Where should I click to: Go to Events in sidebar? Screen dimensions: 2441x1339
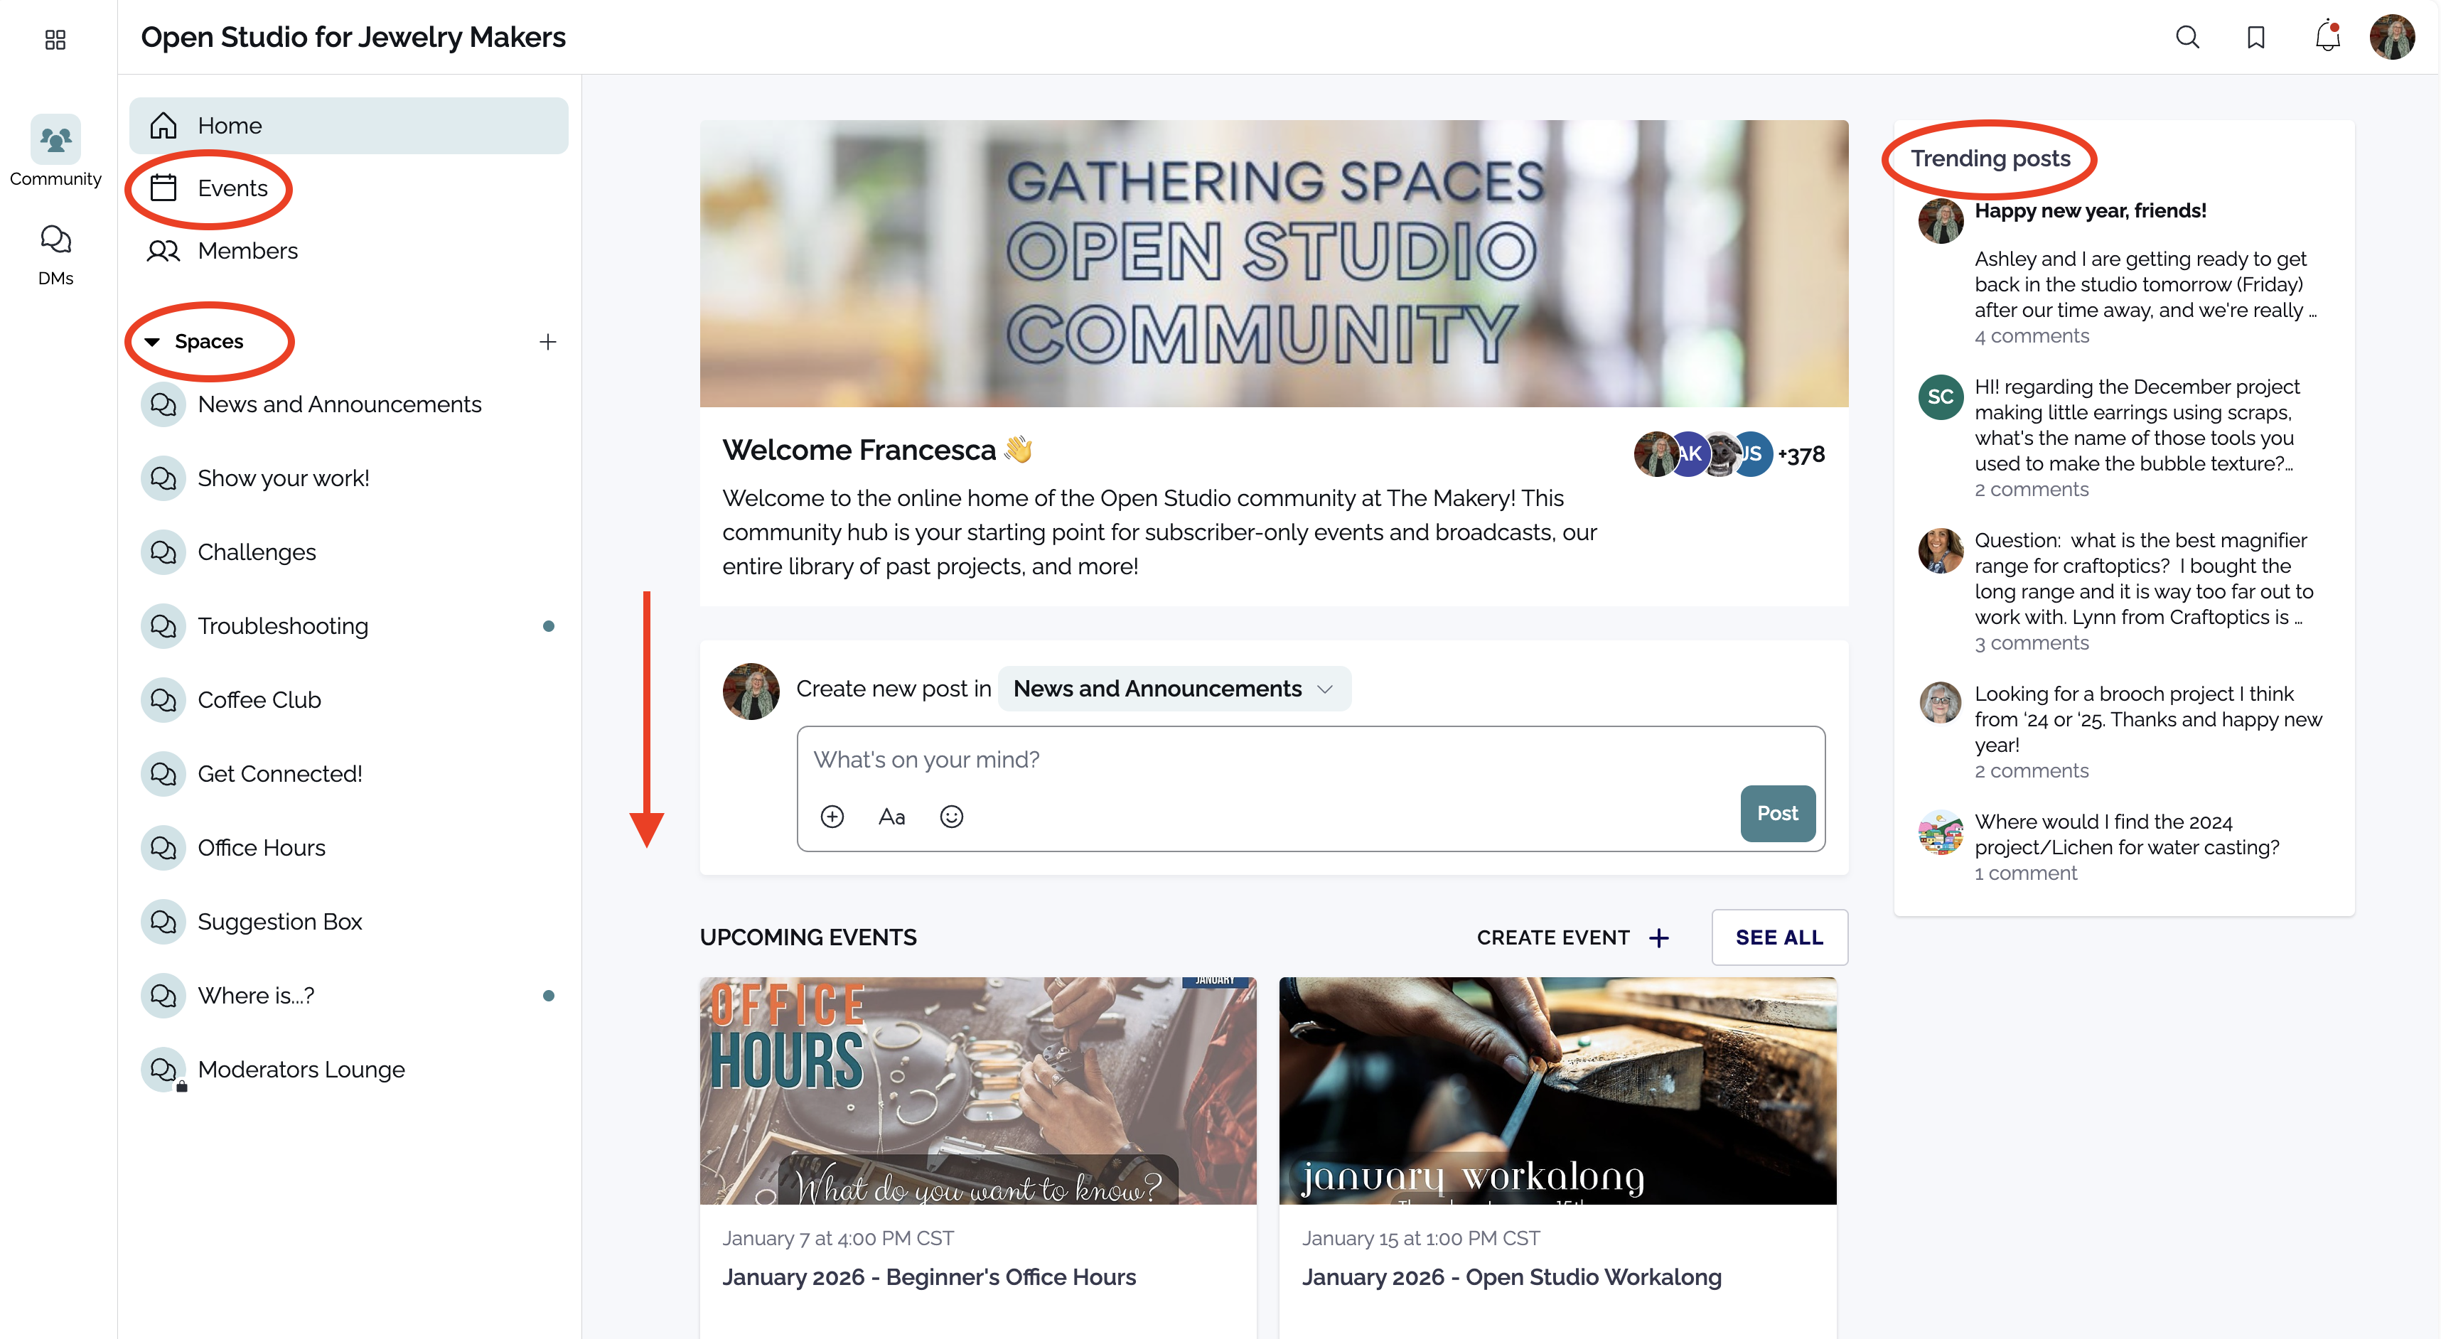pyautogui.click(x=232, y=188)
